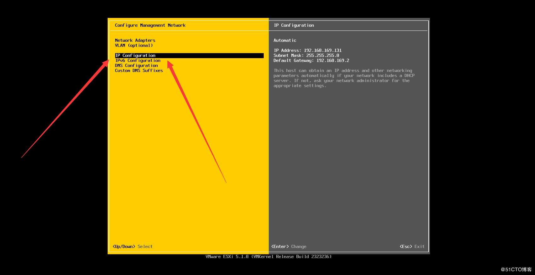Click the <Enter> Change hint

(x=289, y=246)
